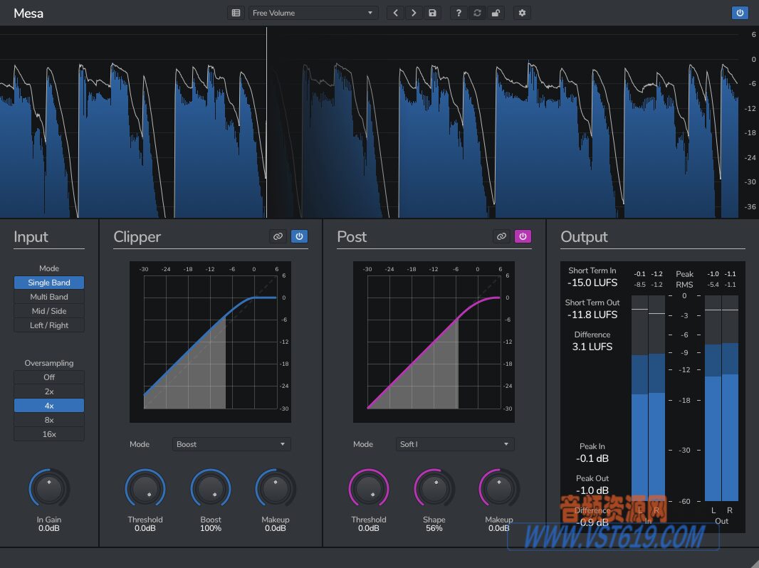
Task: Click the link icon in the Post section
Action: pyautogui.click(x=501, y=236)
